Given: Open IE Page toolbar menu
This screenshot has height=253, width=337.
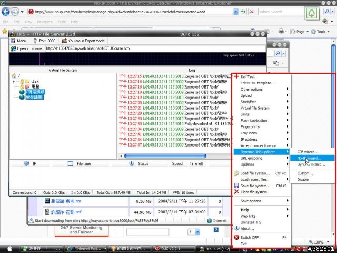Looking at the screenshot, I should tap(299, 32).
